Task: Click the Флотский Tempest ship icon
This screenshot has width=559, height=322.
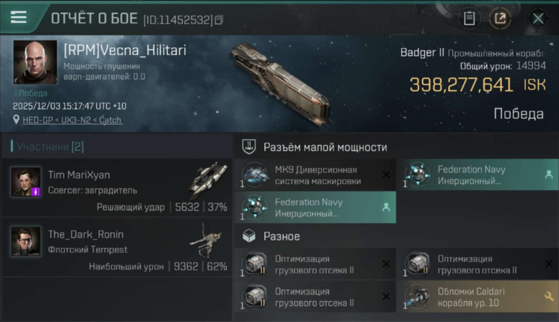Action: [206, 240]
